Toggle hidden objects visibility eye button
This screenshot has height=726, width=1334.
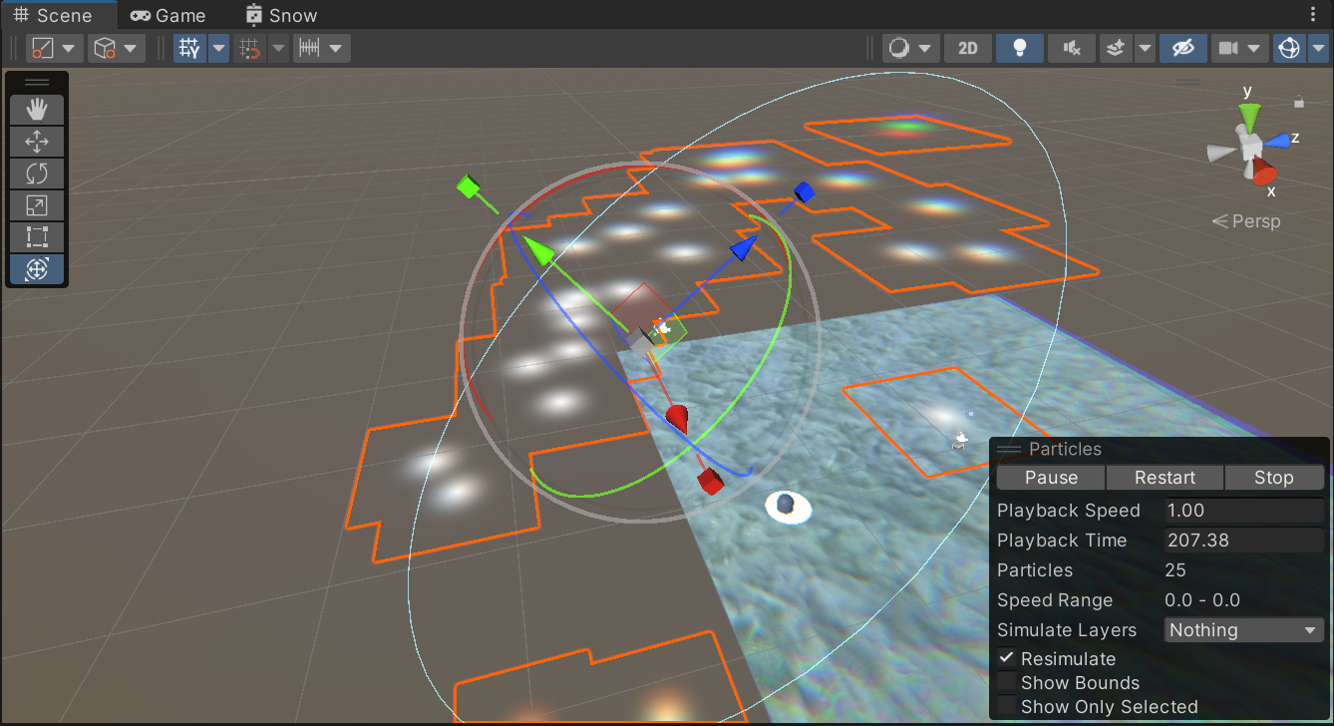point(1182,48)
